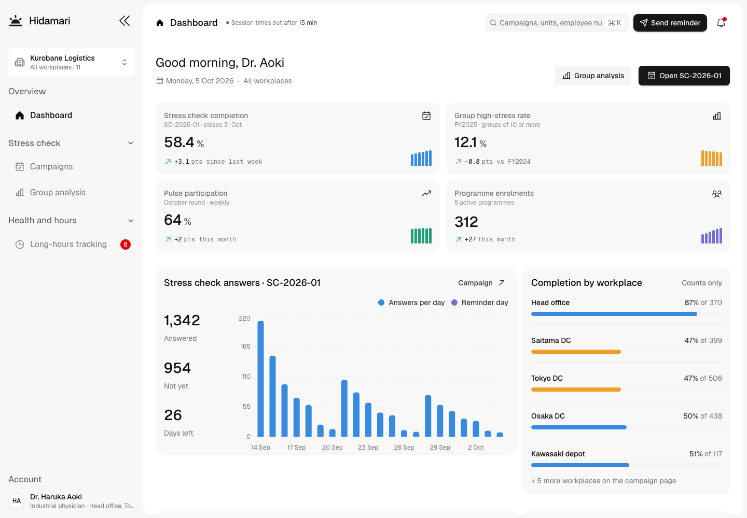Open notifications via the bell icon
The width and height of the screenshot is (747, 518).
pyautogui.click(x=721, y=23)
